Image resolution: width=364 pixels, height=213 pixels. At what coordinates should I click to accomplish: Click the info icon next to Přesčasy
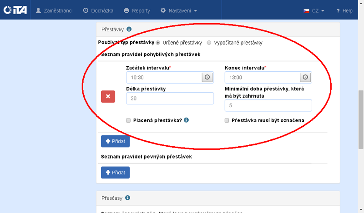click(x=128, y=198)
